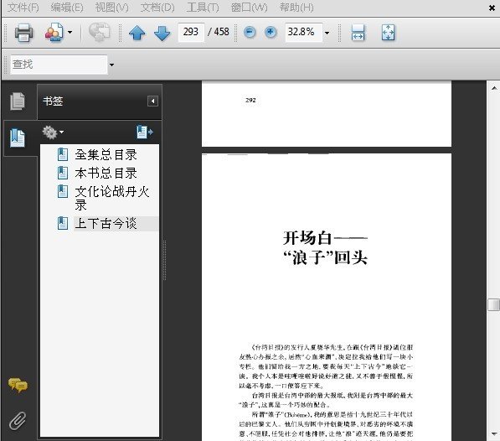Show the Pages thumbnails panel icon
Image resolution: width=500 pixels, height=441 pixels.
pos(18,101)
